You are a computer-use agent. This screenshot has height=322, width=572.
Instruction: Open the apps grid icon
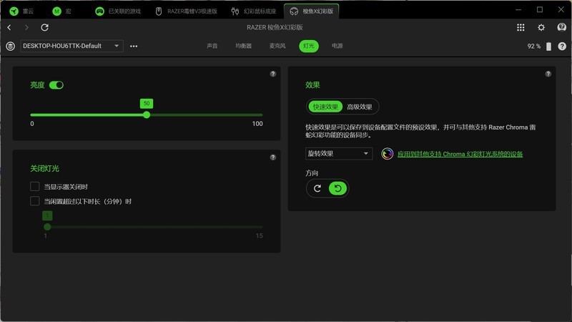coord(521,27)
